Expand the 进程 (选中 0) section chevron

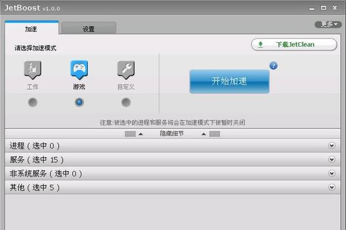(x=332, y=146)
